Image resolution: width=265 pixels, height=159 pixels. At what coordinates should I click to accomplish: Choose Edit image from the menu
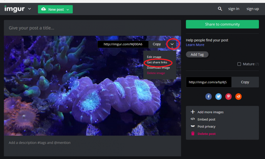(x=154, y=57)
